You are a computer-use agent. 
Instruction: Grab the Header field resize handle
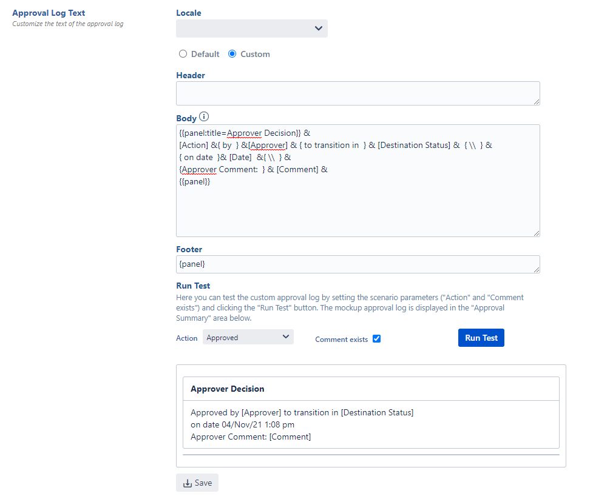(x=536, y=102)
